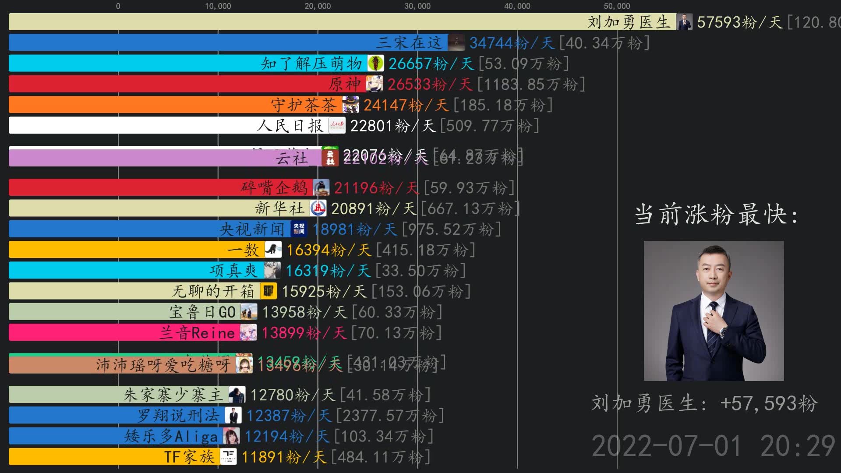Click the 朱家寨少寨主 avatar icon

click(237, 395)
